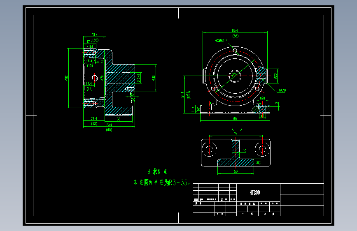This screenshot has height=231, width=357.
Task: Click the left counterbored hole in A-A view
Action: coord(209,149)
